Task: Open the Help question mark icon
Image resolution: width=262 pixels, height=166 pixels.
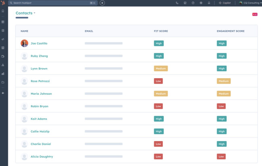Action: (193, 3)
